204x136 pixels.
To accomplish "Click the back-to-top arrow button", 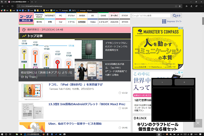I will (198, 123).
